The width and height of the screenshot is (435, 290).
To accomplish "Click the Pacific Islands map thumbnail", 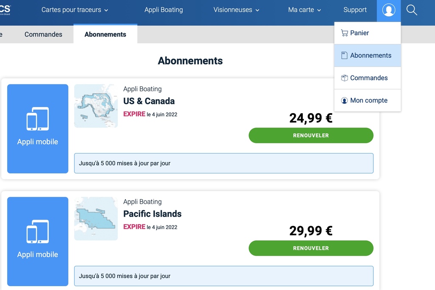I will [96, 218].
